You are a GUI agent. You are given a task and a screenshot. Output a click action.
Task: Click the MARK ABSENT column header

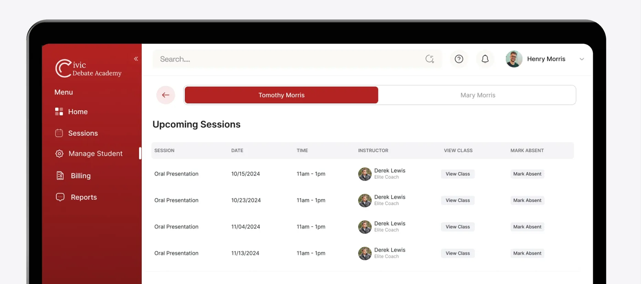[x=527, y=150]
